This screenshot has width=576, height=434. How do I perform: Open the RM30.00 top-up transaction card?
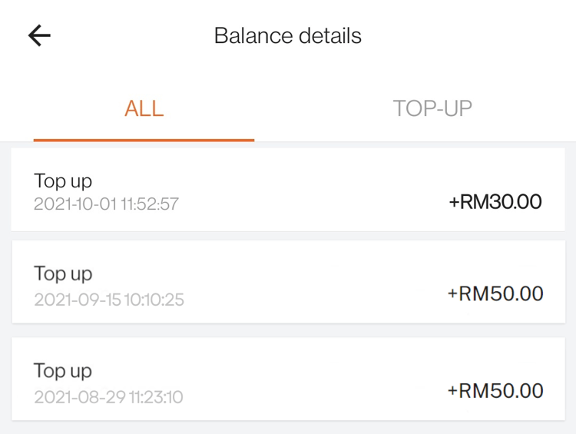pyautogui.click(x=288, y=190)
